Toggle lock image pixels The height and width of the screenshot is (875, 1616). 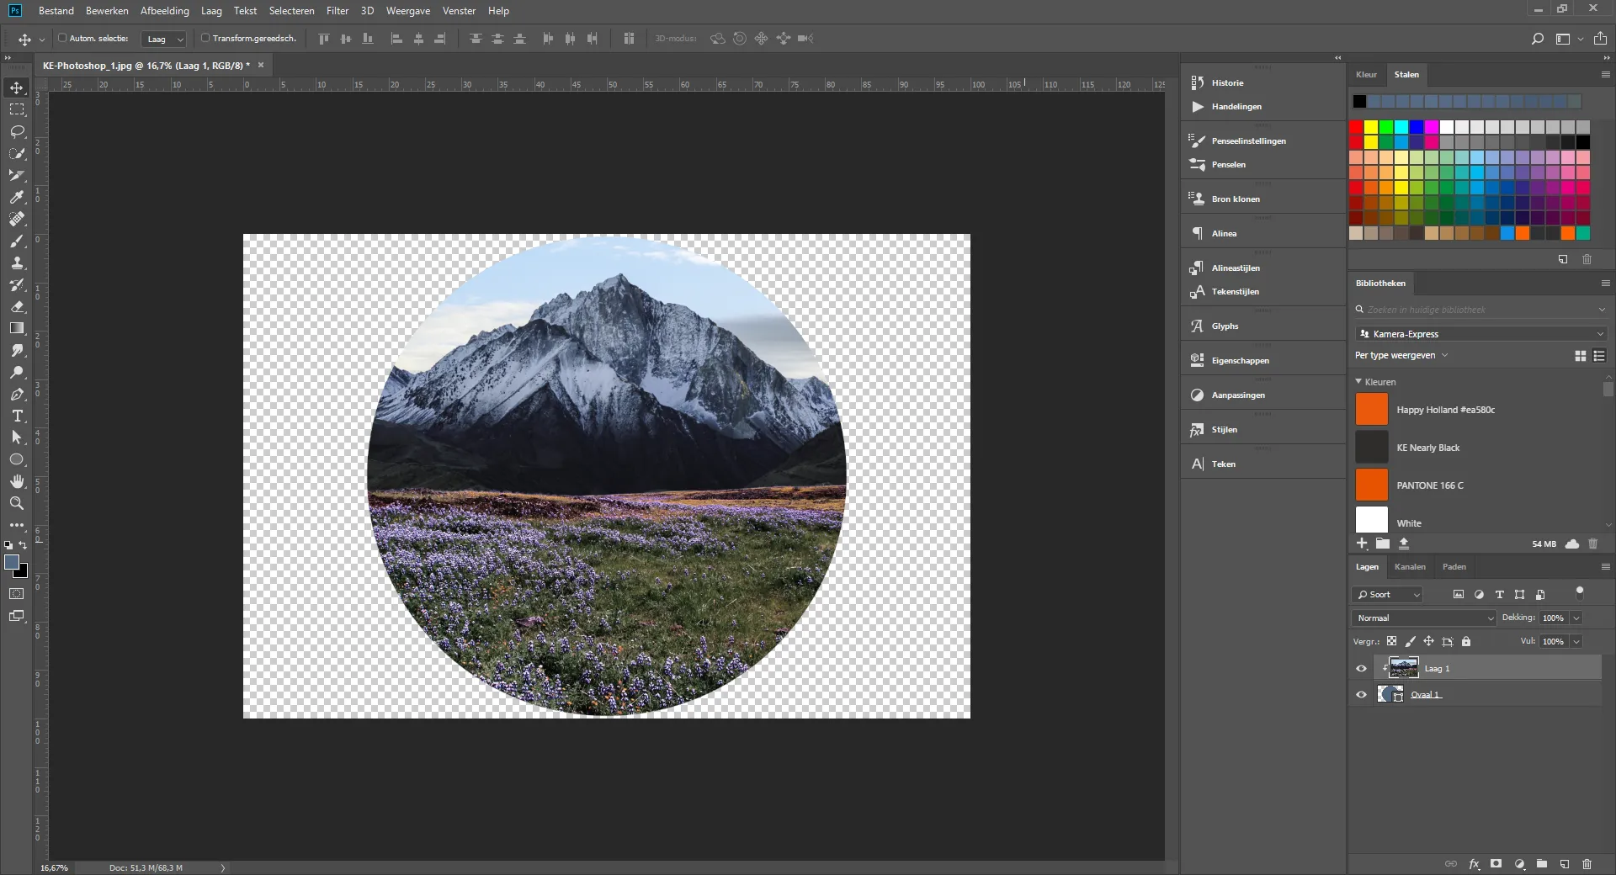[1411, 642]
